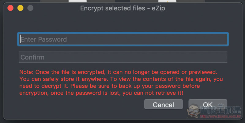Cancel the encryption dialog

pyautogui.click(x=164, y=104)
